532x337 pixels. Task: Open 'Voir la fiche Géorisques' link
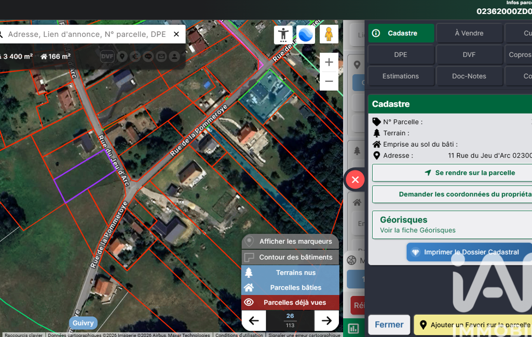(417, 230)
